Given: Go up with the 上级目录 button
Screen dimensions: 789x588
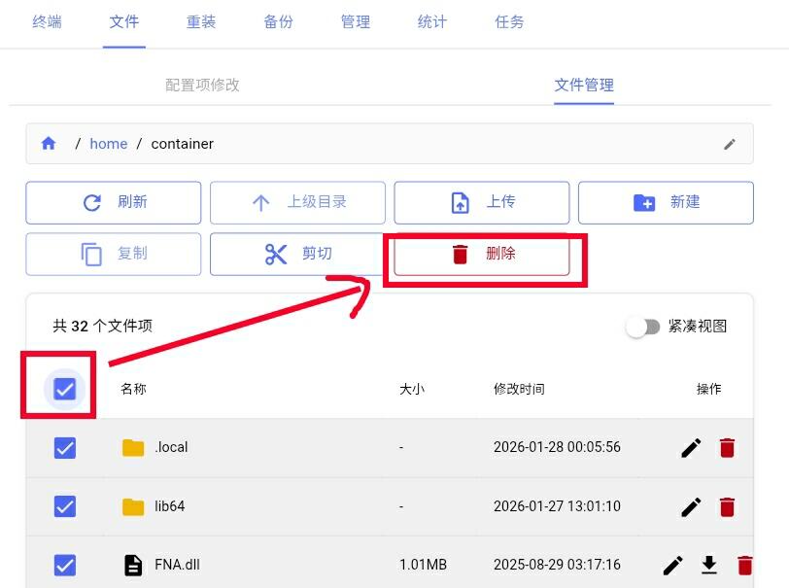Looking at the screenshot, I should [x=297, y=203].
